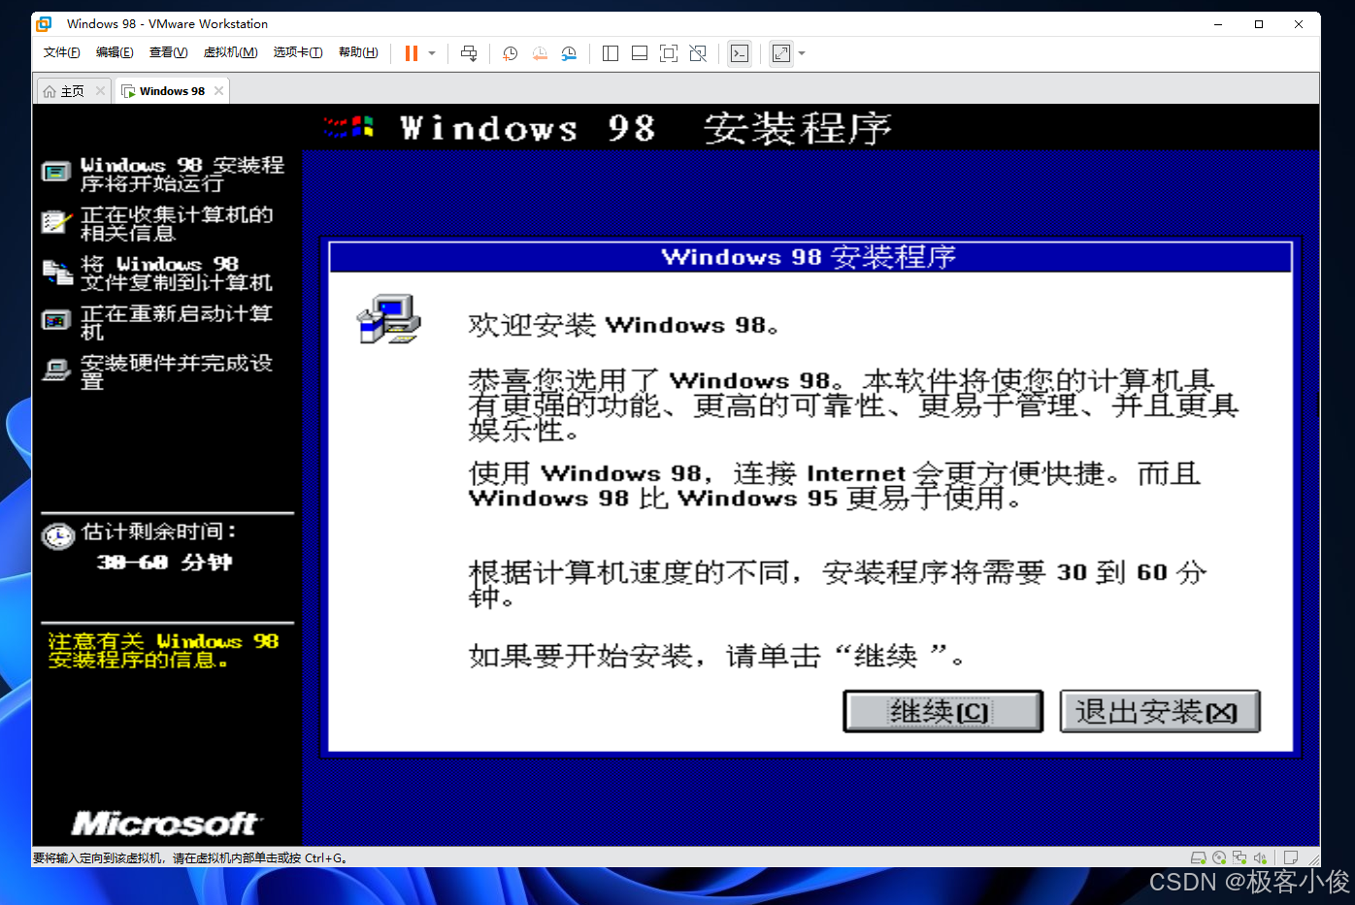Maximize the VMware Workstation window
Image resolution: width=1355 pixels, height=905 pixels.
point(1259,24)
